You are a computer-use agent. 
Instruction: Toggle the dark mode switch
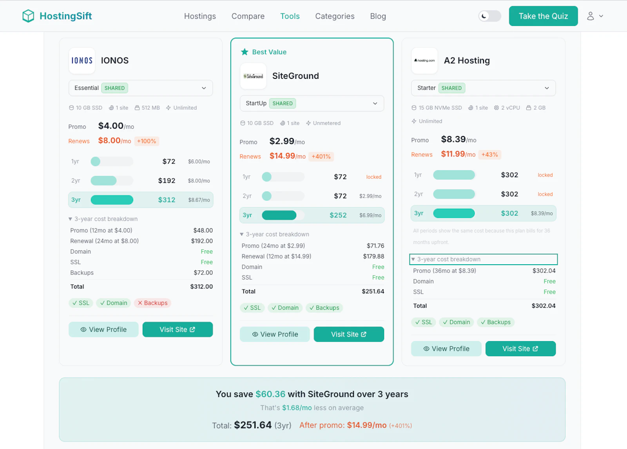tap(490, 16)
